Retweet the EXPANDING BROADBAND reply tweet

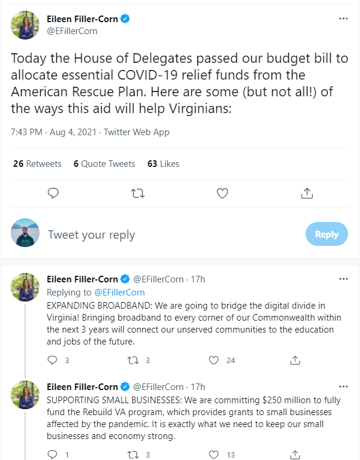click(133, 360)
